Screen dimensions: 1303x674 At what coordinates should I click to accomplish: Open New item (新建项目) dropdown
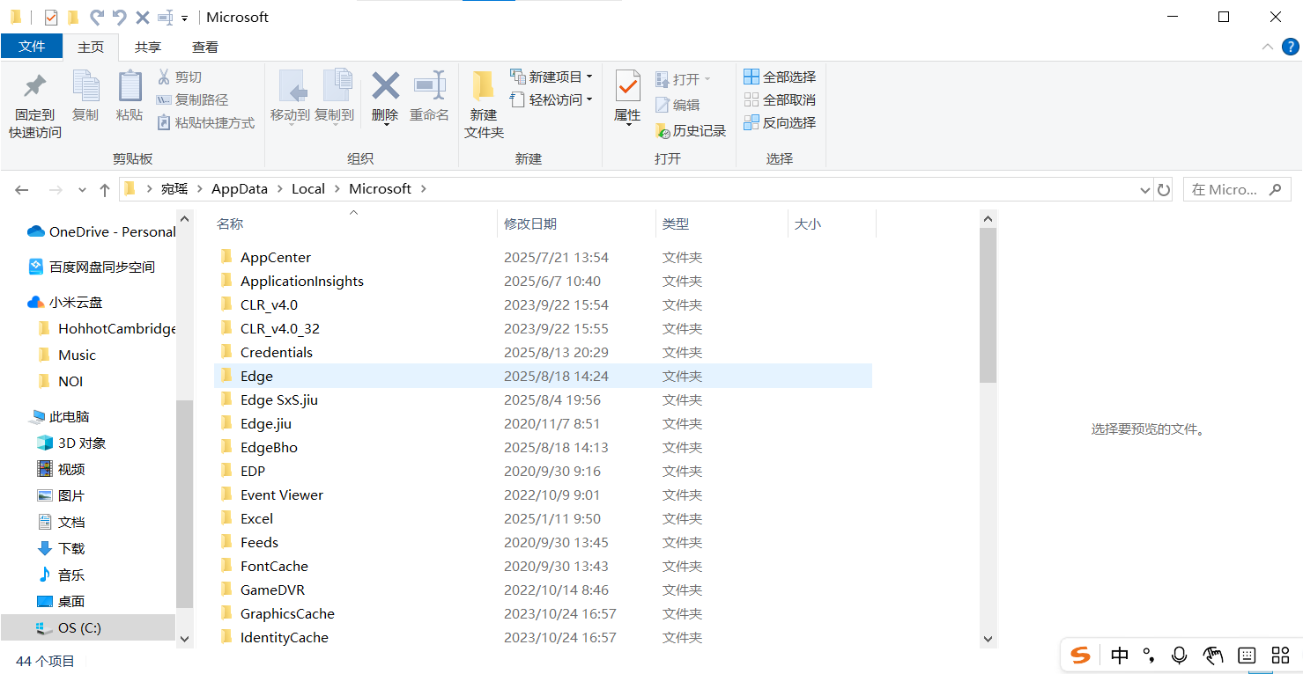552,77
